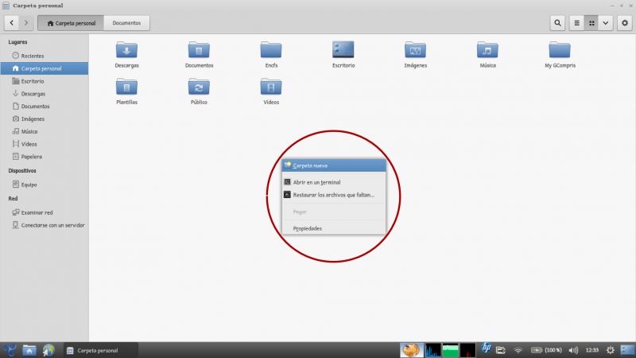
Task: Open the HP tray icon
Action: [x=486, y=348]
